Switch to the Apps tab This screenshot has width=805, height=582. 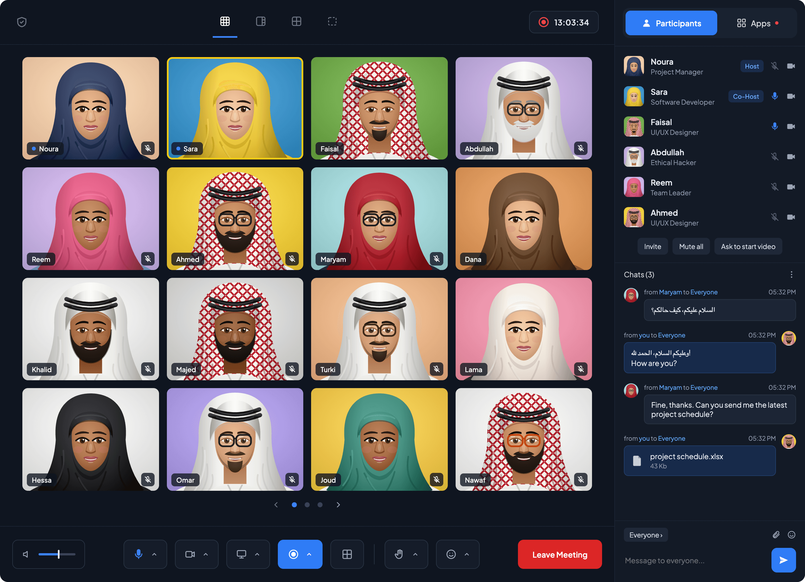pyautogui.click(x=757, y=23)
